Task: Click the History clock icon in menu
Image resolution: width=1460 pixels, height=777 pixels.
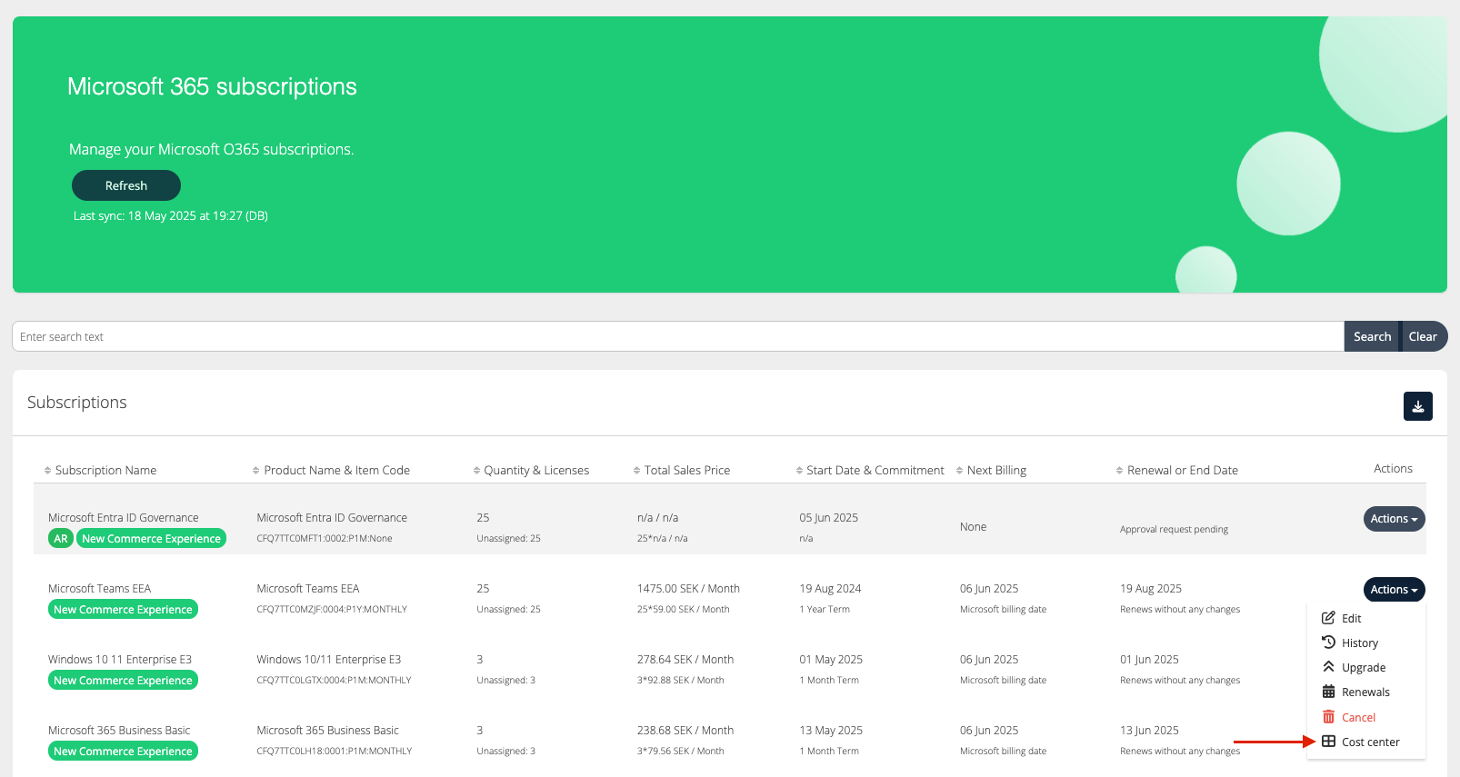Action: (1328, 643)
